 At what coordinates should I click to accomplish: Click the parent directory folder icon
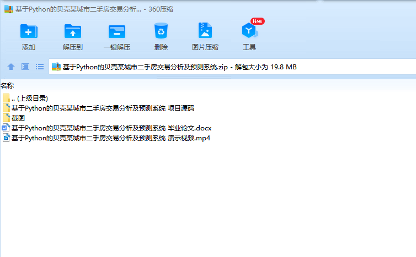click(6, 98)
